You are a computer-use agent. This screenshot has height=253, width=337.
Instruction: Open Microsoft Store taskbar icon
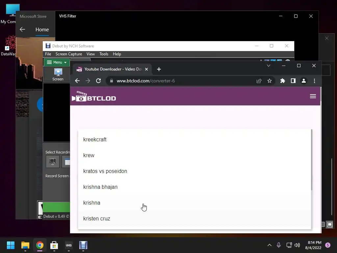pos(54,245)
